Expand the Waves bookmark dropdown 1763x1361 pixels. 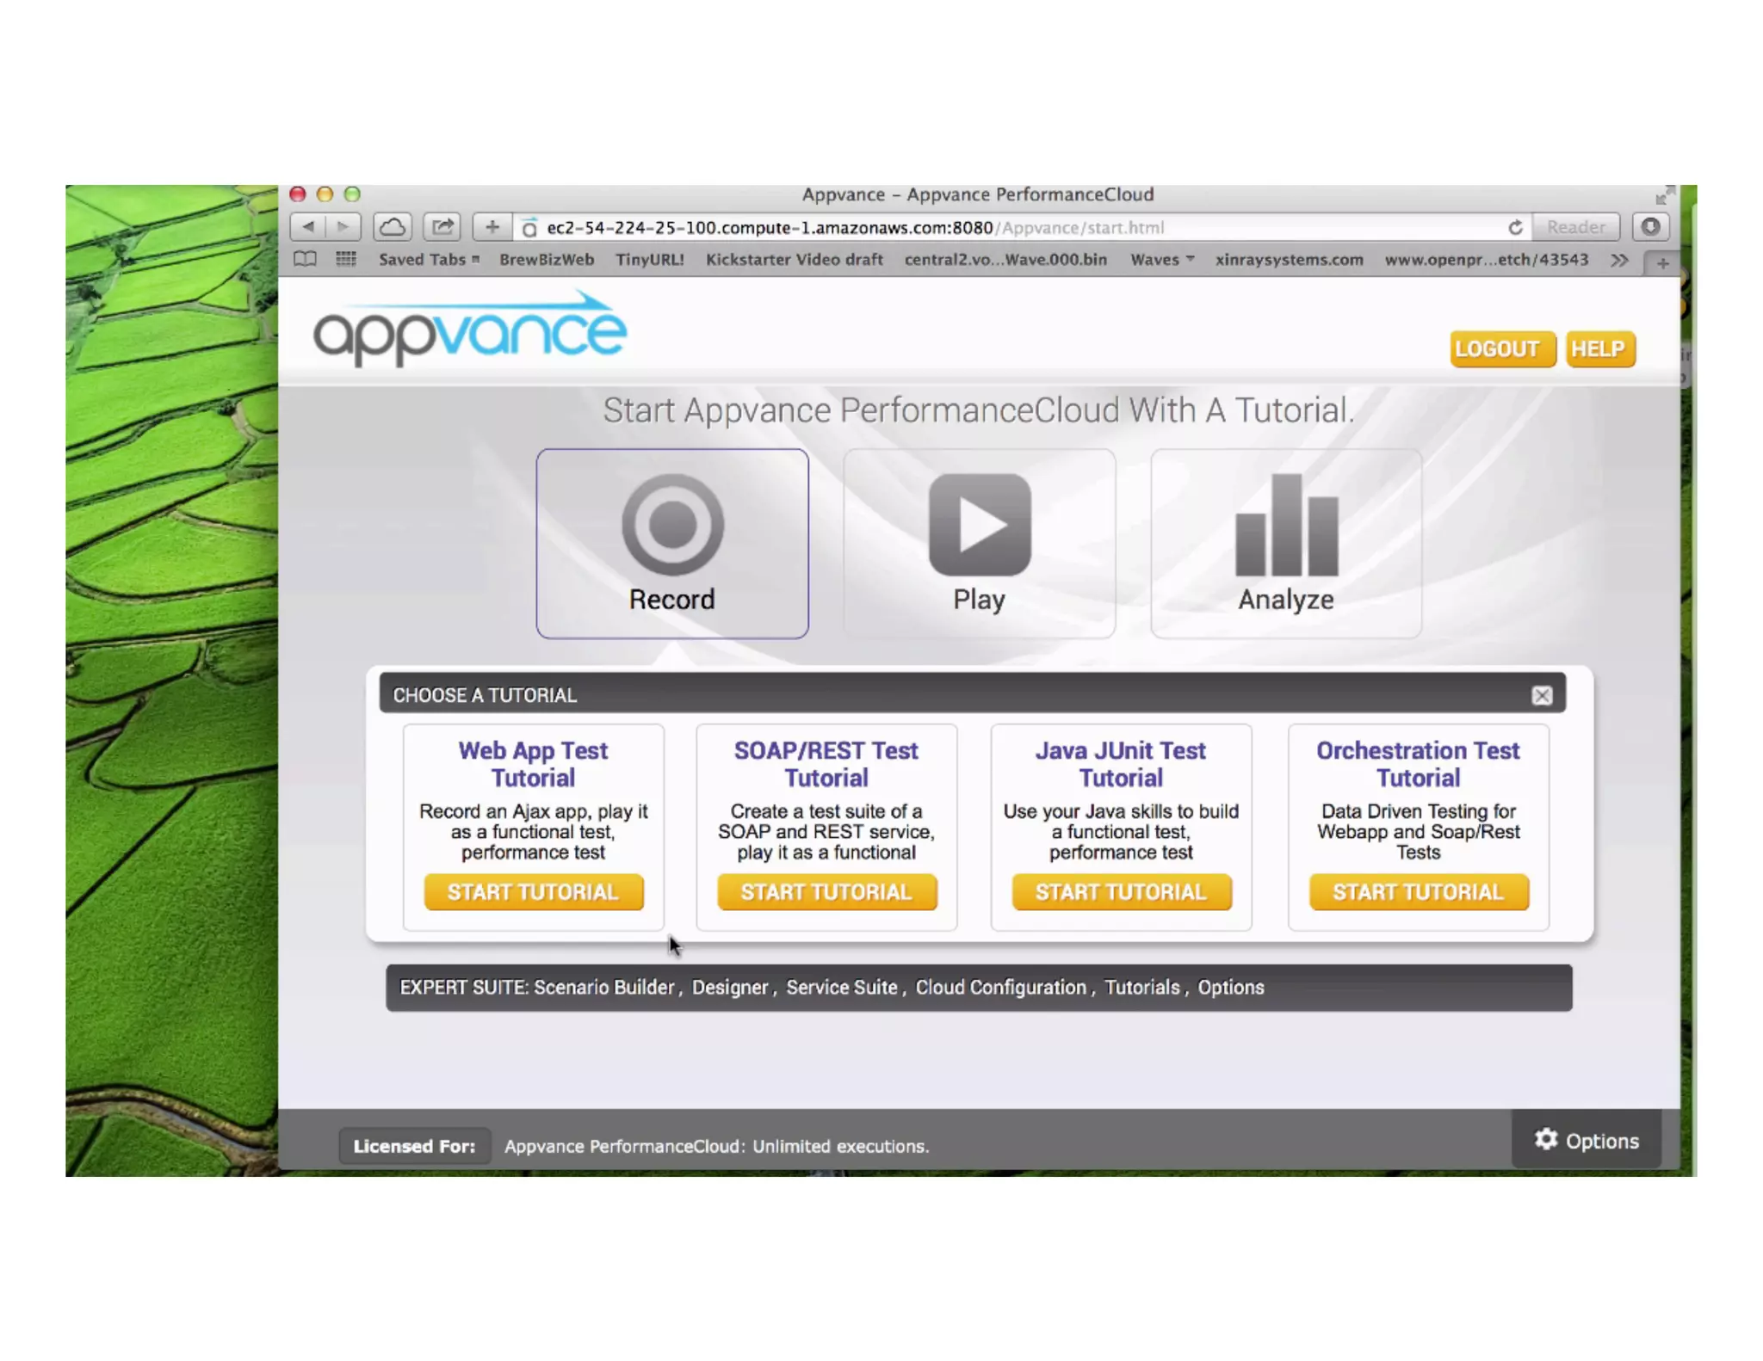(x=1161, y=259)
